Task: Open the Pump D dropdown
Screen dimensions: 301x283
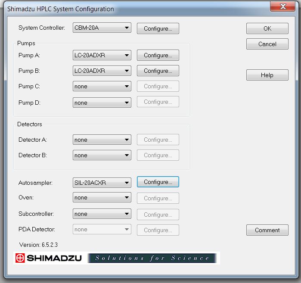Action: coord(102,103)
